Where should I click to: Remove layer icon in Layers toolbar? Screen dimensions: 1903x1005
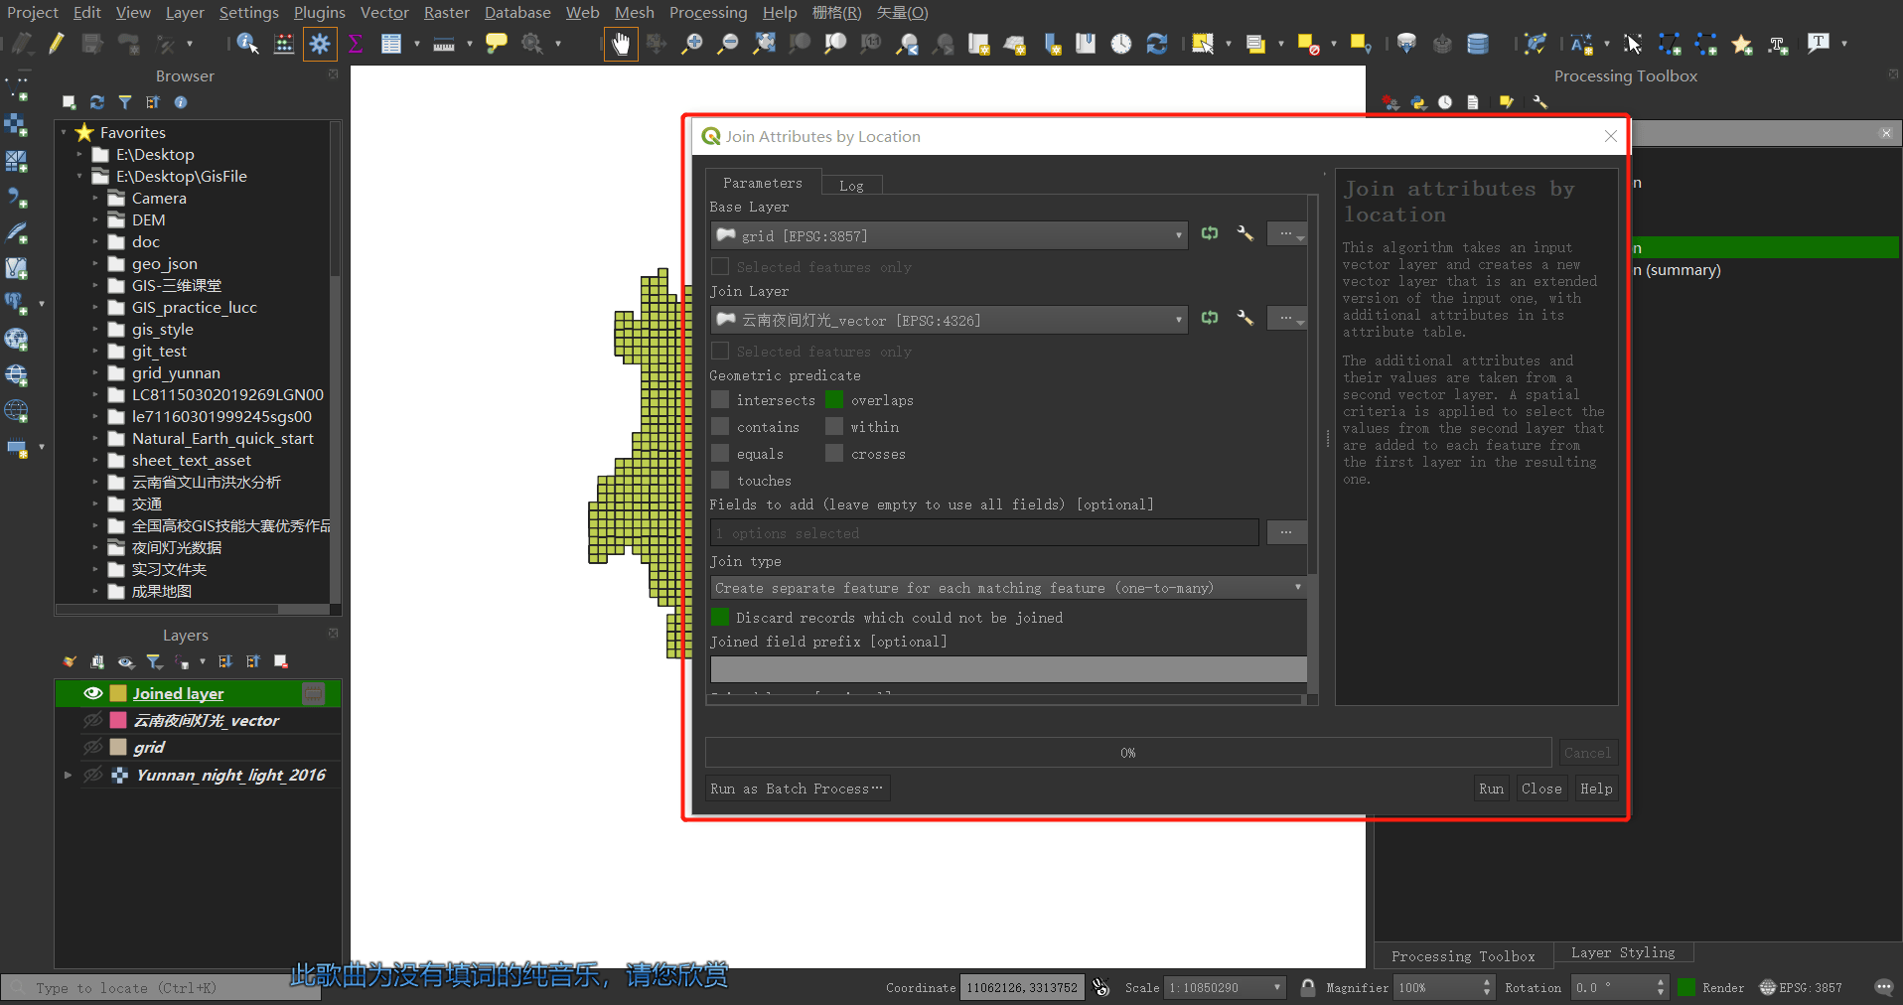(281, 661)
